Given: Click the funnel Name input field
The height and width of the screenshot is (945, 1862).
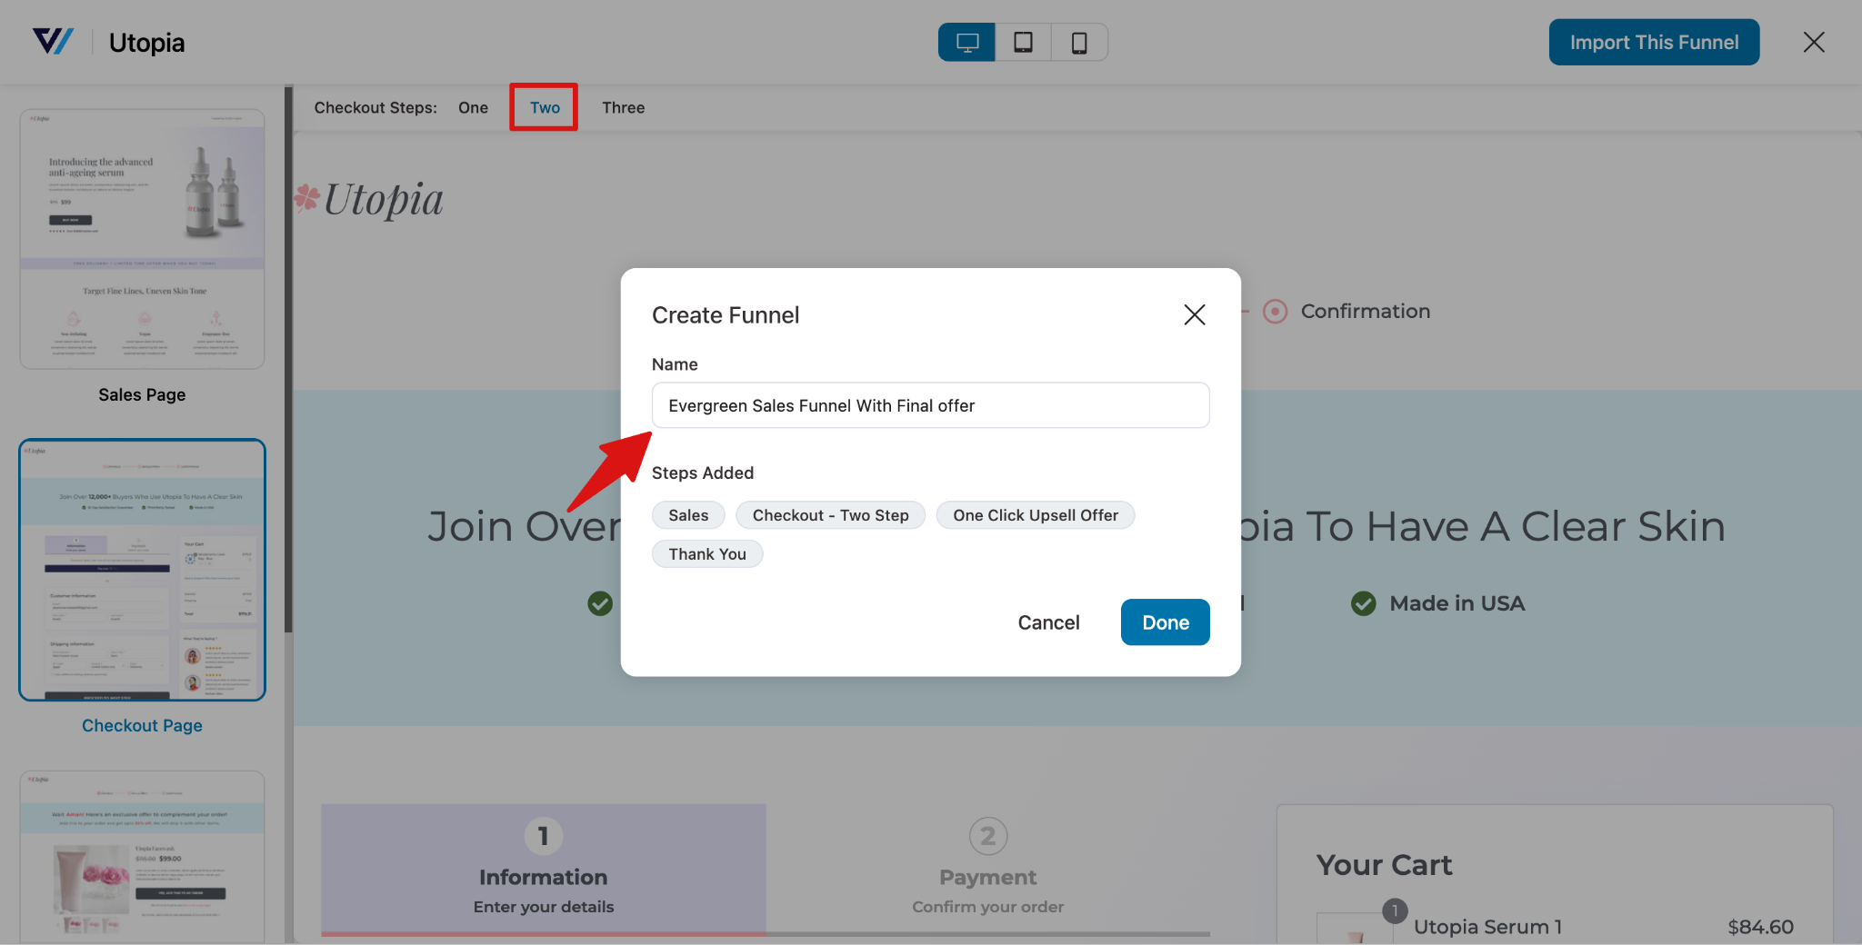Looking at the screenshot, I should [x=930, y=405].
